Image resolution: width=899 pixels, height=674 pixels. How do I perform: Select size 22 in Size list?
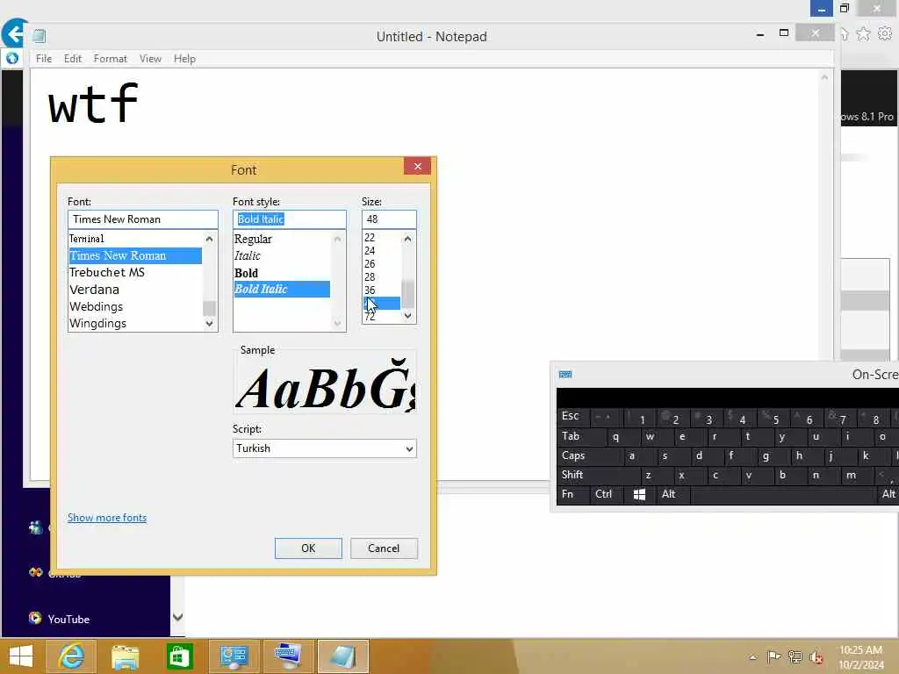(x=382, y=237)
